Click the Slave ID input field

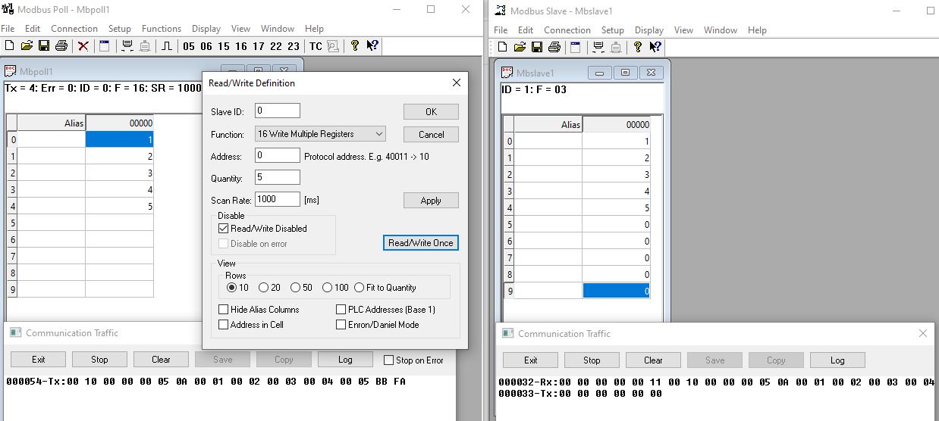pyautogui.click(x=278, y=111)
